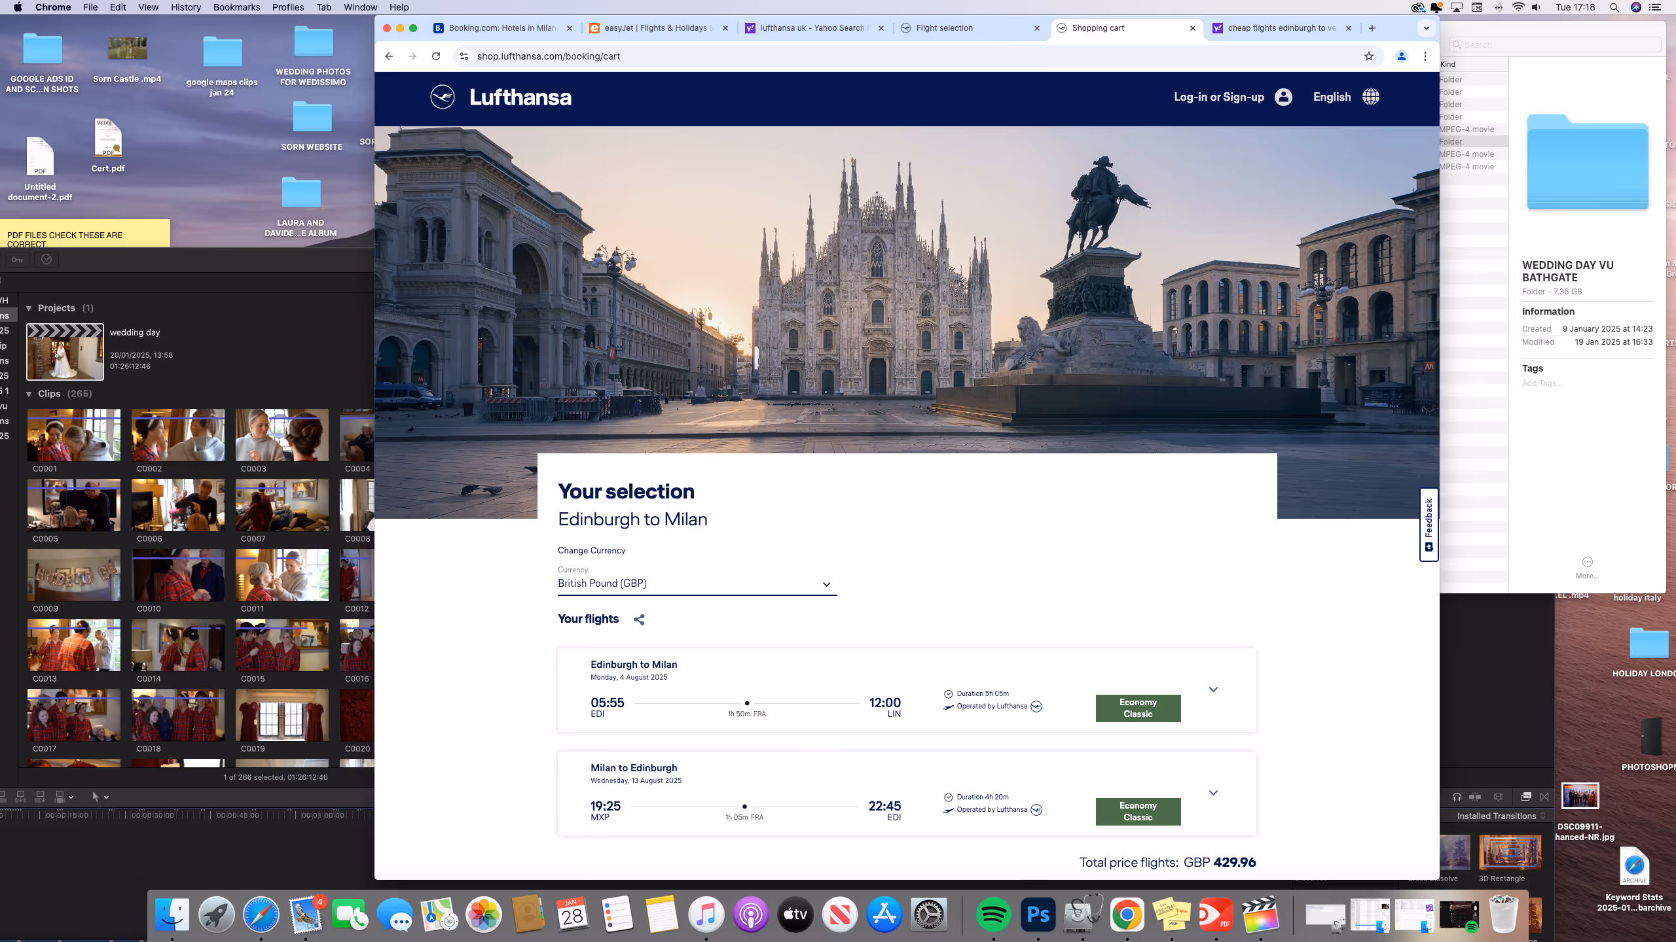Select the C0003 clip thumbnail
Viewport: 1676px width, 942px height.
pos(282,436)
